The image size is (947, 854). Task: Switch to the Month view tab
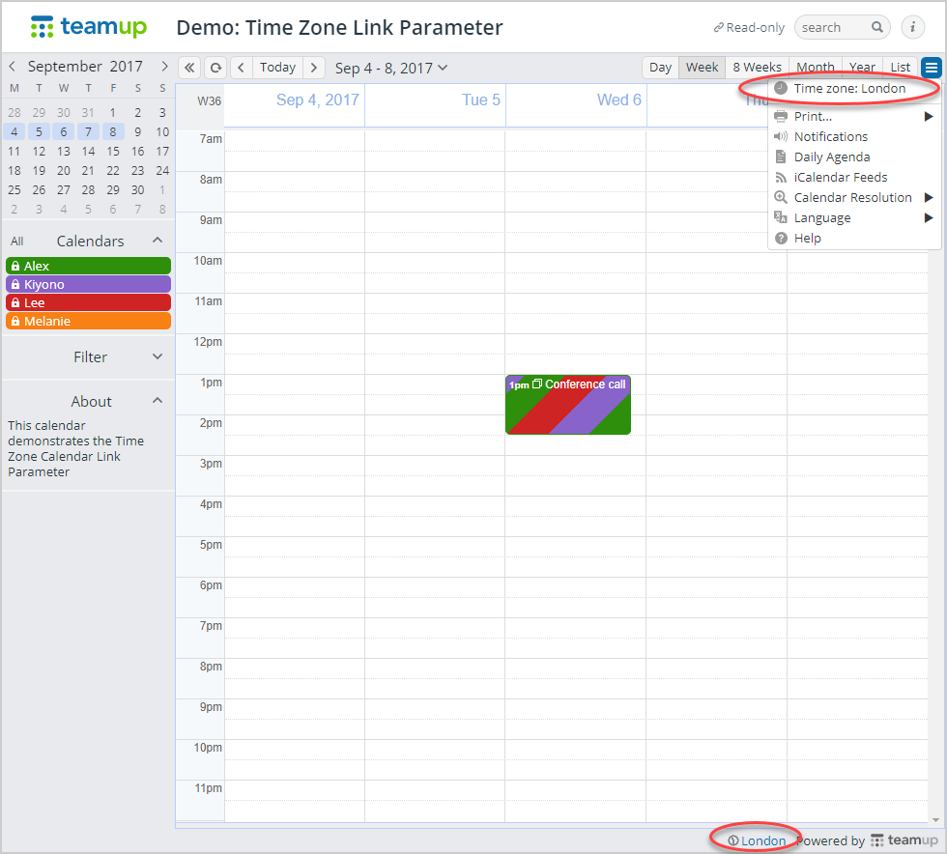point(815,68)
